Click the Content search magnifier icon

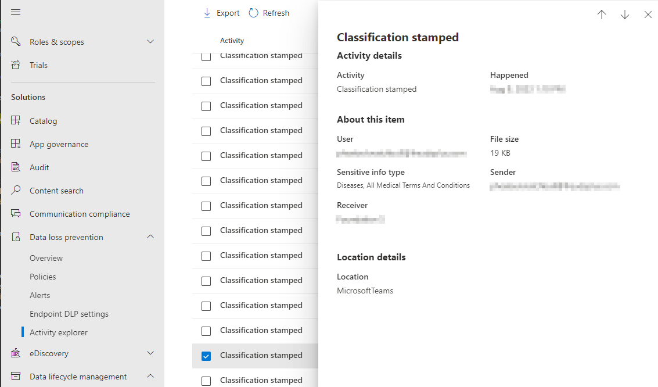[x=16, y=191]
